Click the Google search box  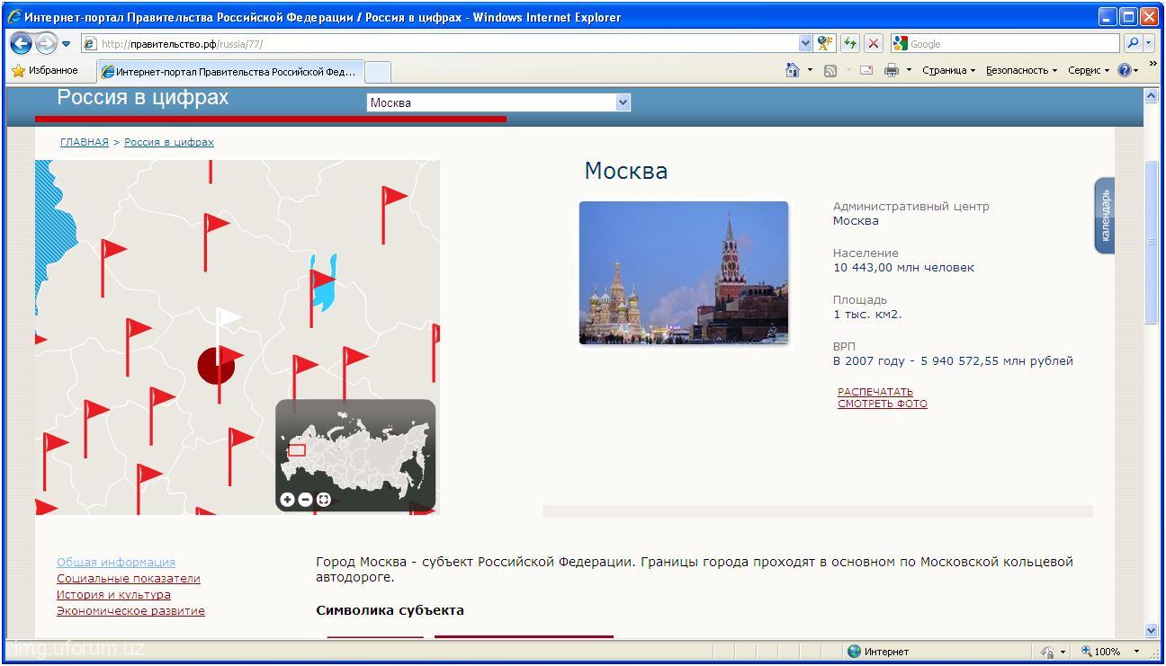(1014, 43)
